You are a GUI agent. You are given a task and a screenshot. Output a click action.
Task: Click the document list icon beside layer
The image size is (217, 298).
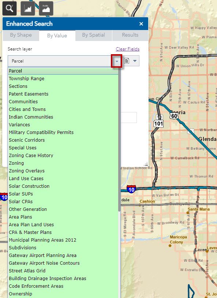coord(127,61)
